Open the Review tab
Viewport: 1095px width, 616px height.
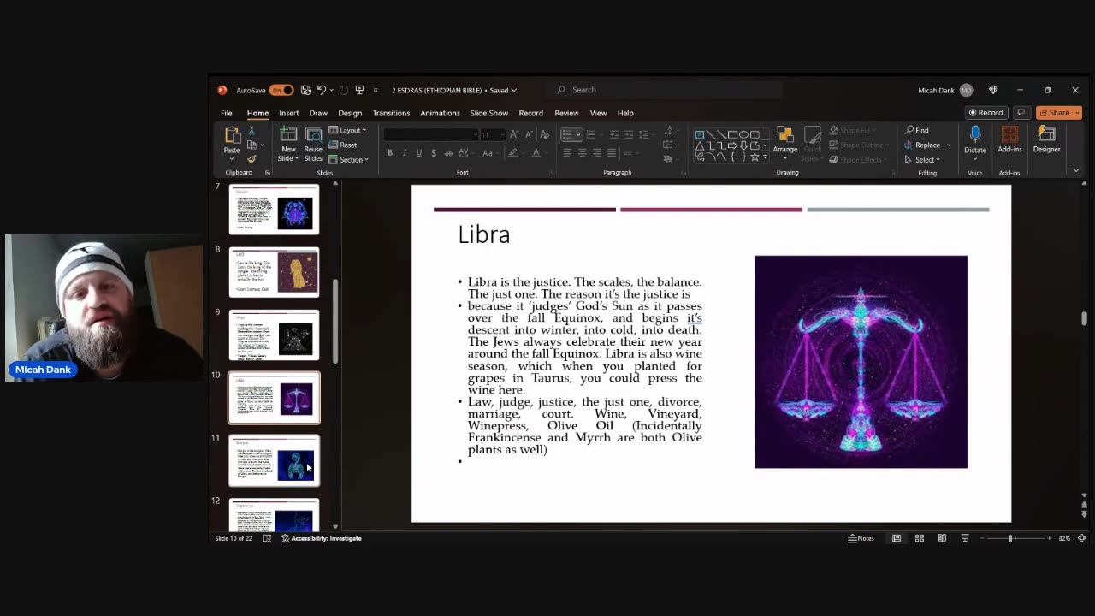pyautogui.click(x=566, y=113)
